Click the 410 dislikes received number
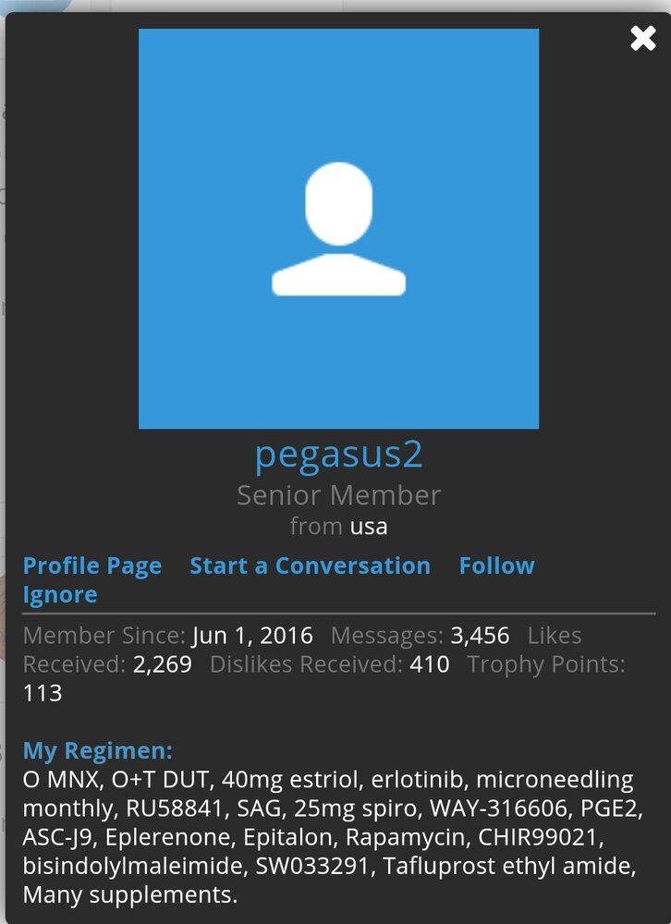This screenshot has width=671, height=924. (429, 664)
